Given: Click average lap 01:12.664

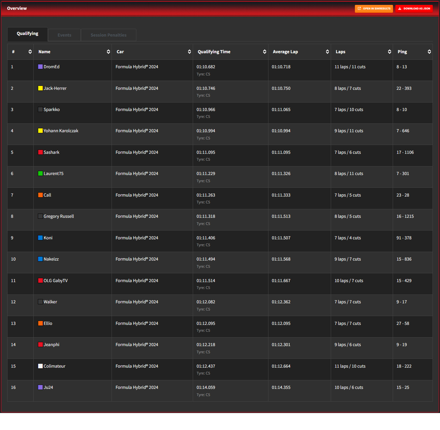Looking at the screenshot, I should coord(281,366).
